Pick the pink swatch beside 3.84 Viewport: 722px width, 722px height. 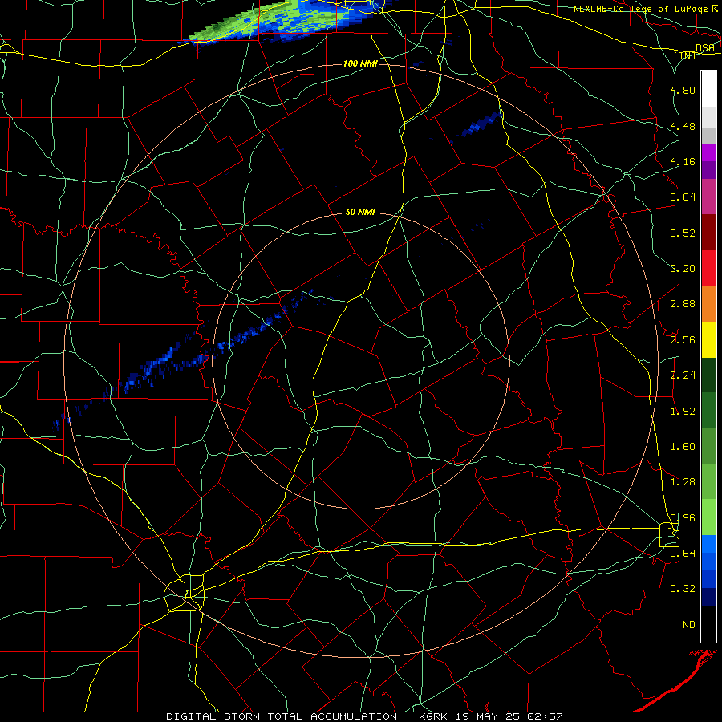[708, 197]
